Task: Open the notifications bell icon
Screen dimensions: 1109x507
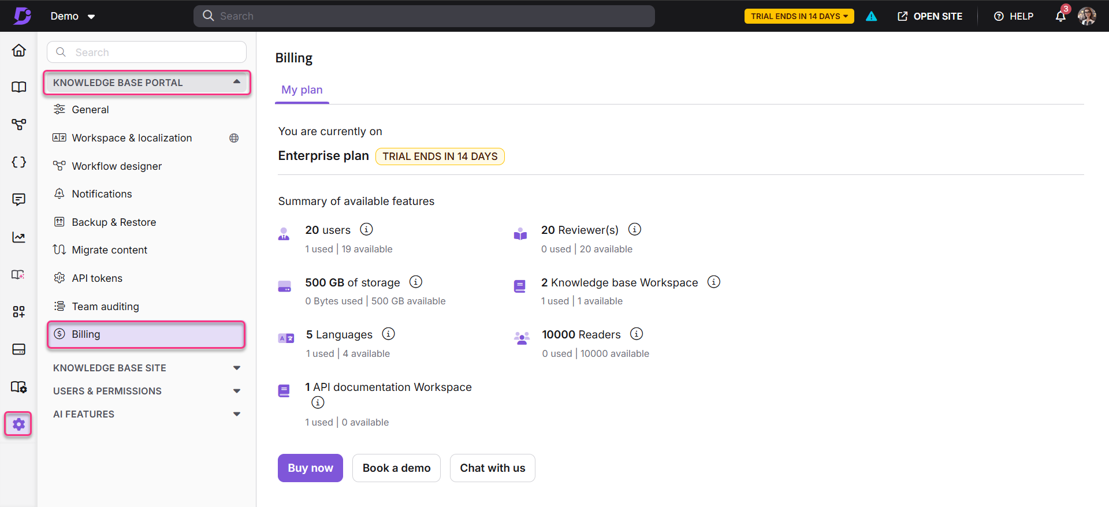Action: pos(1060,16)
